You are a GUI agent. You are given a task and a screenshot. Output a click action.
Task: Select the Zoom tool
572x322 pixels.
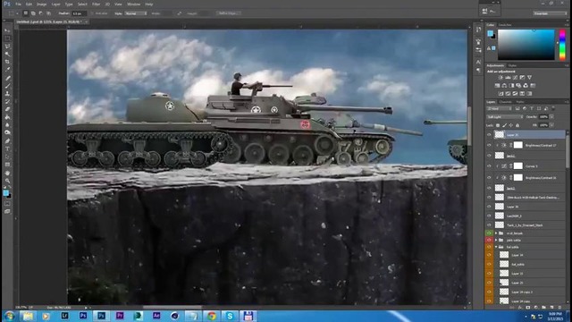pos(7,181)
